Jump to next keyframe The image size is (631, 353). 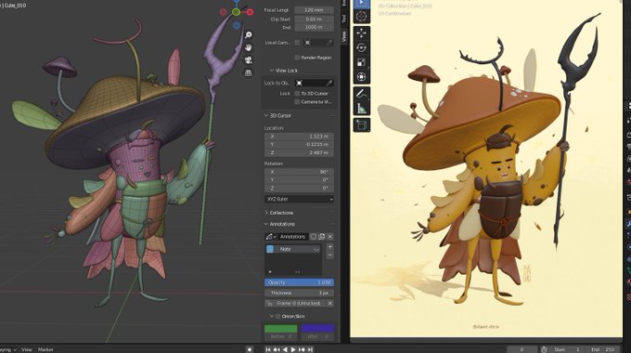click(x=302, y=349)
